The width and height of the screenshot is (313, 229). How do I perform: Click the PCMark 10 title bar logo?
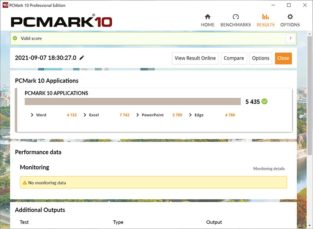click(5, 5)
